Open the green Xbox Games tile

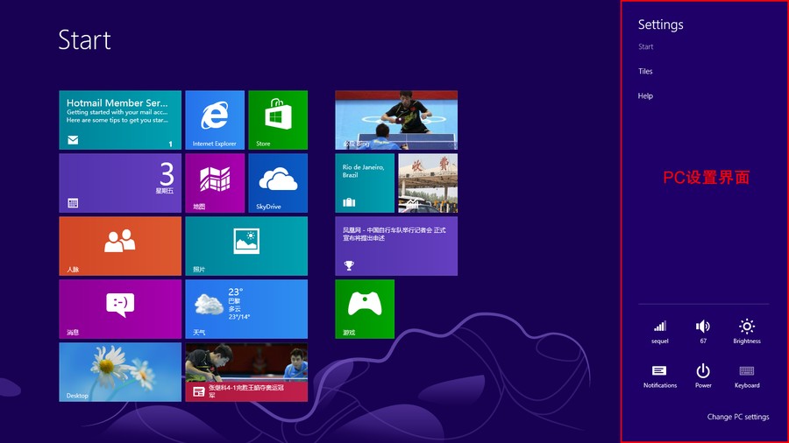tap(365, 309)
